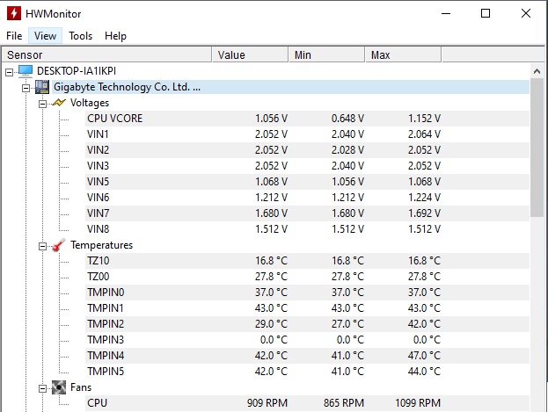Image resolution: width=548 pixels, height=412 pixels.
Task: Click the Min column header
Action: 326,54
